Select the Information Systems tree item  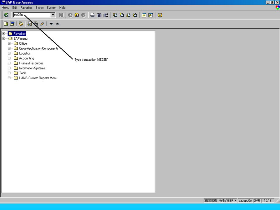click(x=32, y=68)
